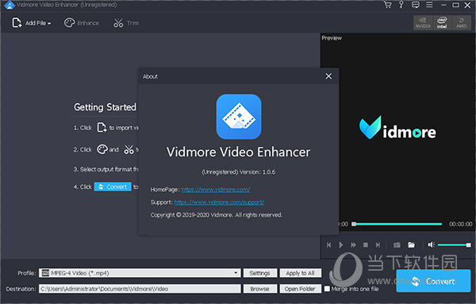Click the large Convert button

pyautogui.click(x=433, y=281)
